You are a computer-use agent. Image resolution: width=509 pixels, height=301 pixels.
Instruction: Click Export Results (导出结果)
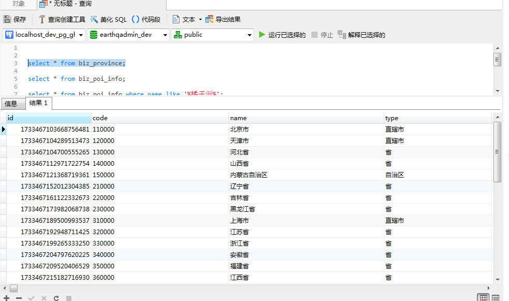point(223,20)
